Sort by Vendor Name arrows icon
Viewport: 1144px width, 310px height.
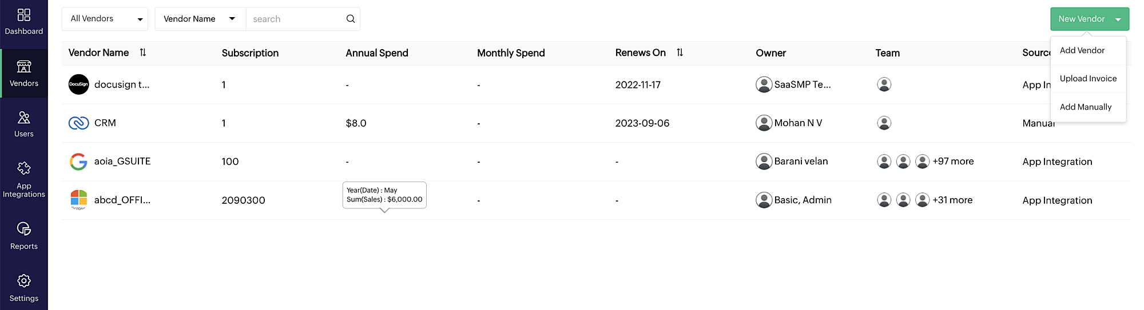click(x=143, y=53)
